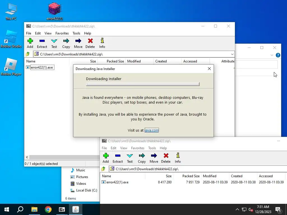This screenshot has width=287, height=215.
Task: Select the Roblox Player desktop shortcut
Action: point(11,67)
